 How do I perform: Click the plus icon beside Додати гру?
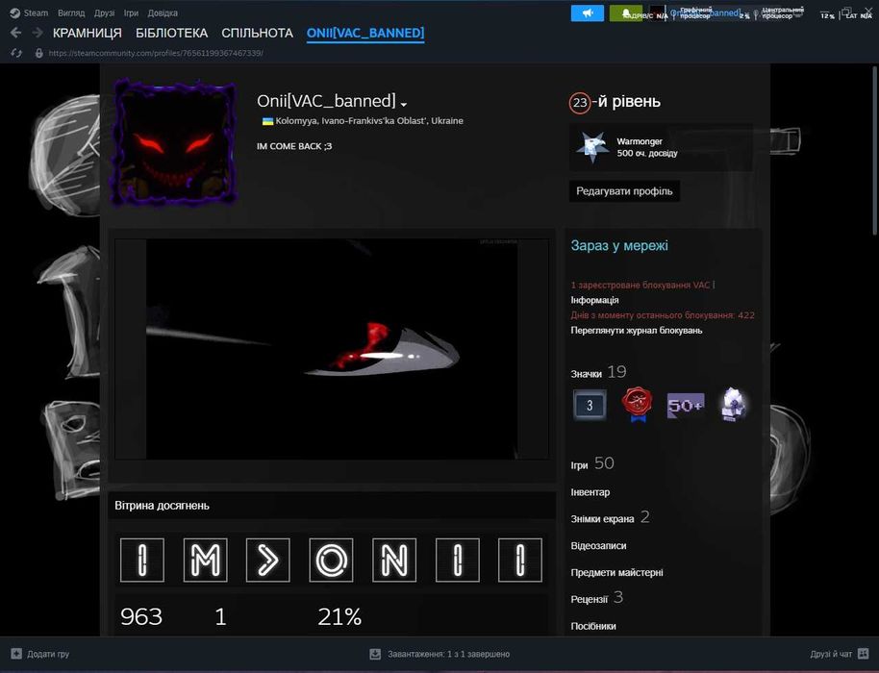tap(16, 654)
